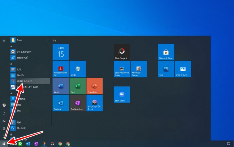Viewport: 234px width, 147px height.
Task: Launch the ホームページ・ビルダー16 tile
Action: pos(95,103)
